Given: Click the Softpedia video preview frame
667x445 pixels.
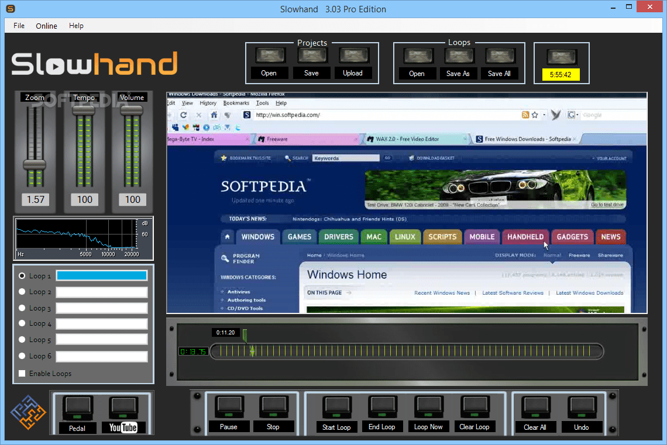Looking at the screenshot, I should click(x=407, y=203).
